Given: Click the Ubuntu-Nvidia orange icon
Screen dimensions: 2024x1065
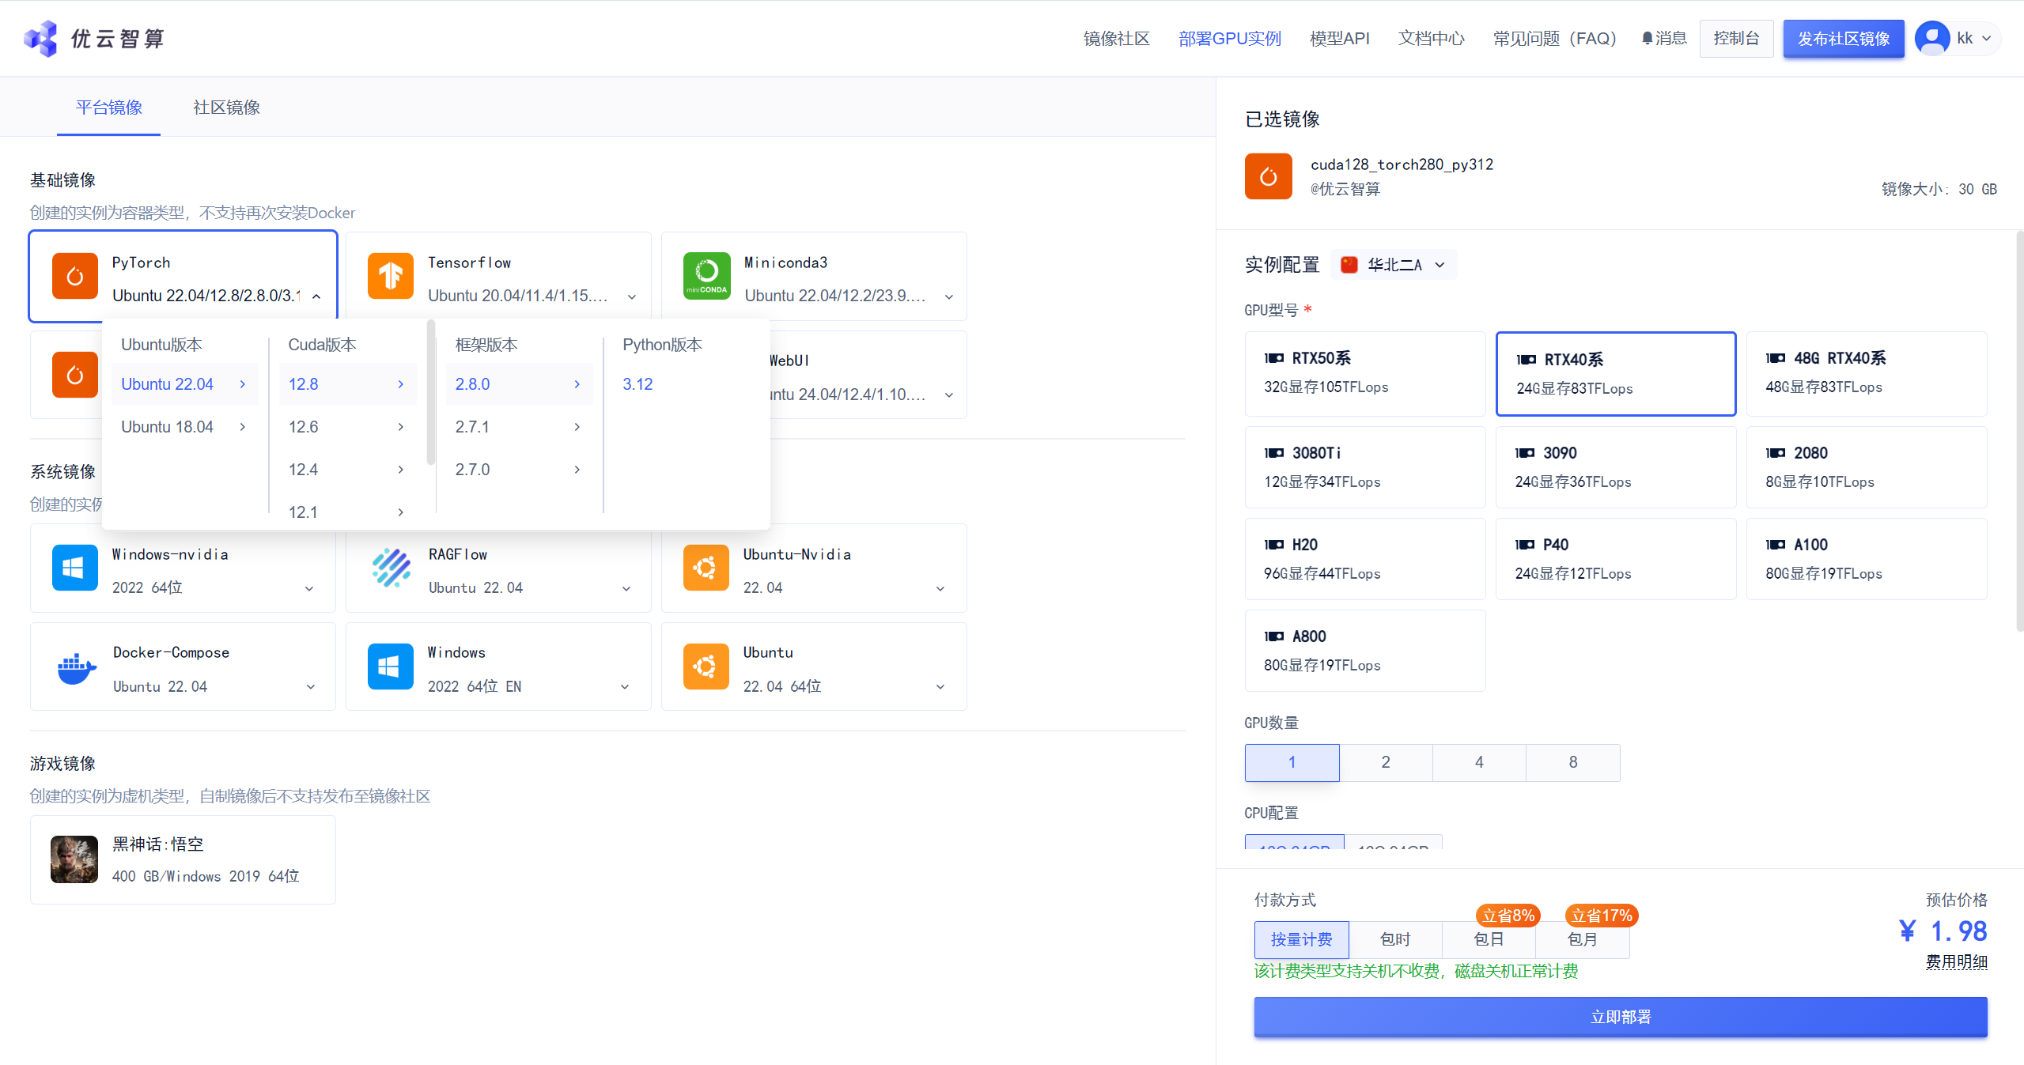Looking at the screenshot, I should click(x=706, y=568).
